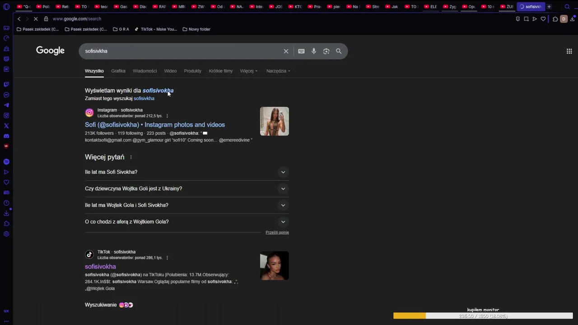Switch to Krótkie filmy tab
The image size is (578, 325).
tap(221, 71)
